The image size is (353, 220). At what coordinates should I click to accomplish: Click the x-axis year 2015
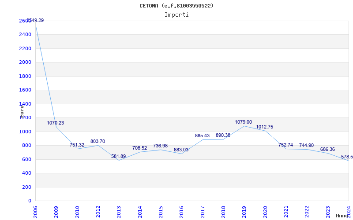[x=161, y=212]
